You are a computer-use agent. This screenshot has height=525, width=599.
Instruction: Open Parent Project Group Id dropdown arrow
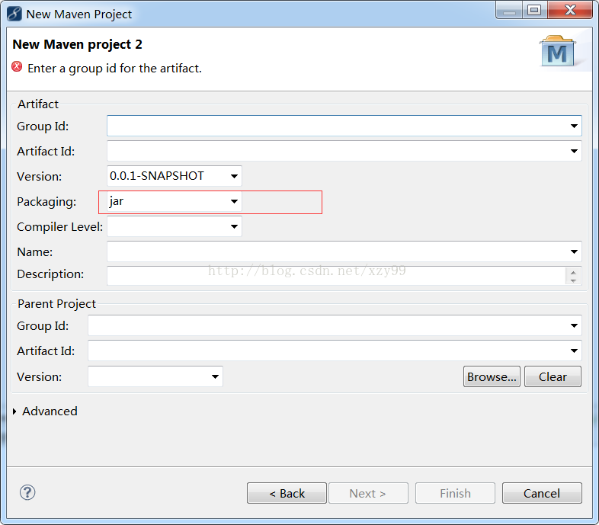coord(574,325)
